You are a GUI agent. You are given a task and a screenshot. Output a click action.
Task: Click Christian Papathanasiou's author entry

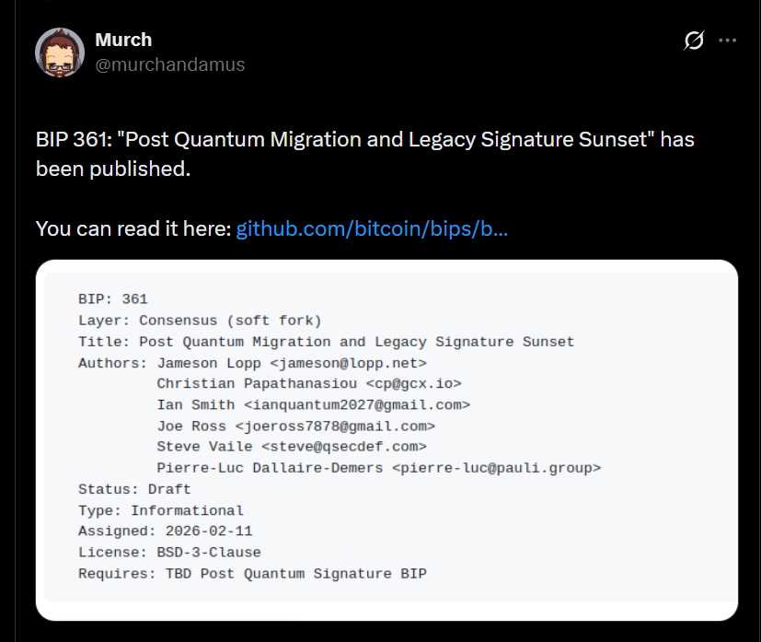click(x=309, y=383)
